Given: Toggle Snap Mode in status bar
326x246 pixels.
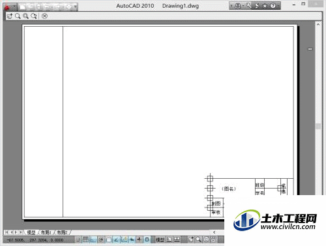Looking at the screenshot, I should point(78,239).
